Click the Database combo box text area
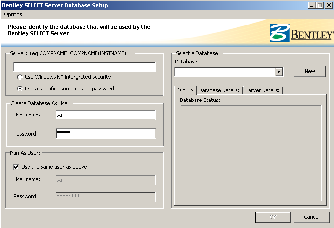This screenshot has width=334, height=228. pos(225,72)
